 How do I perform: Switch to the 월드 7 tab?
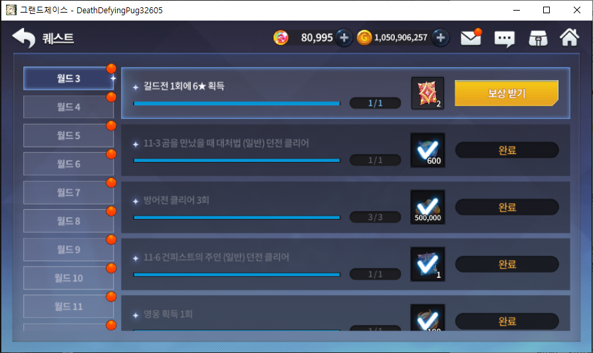pos(68,192)
